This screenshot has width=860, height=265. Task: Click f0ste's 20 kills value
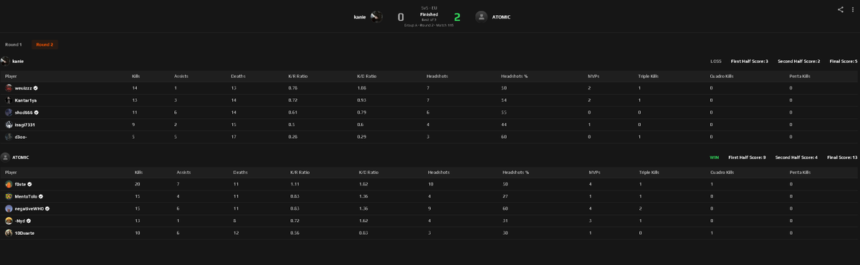[x=138, y=184]
